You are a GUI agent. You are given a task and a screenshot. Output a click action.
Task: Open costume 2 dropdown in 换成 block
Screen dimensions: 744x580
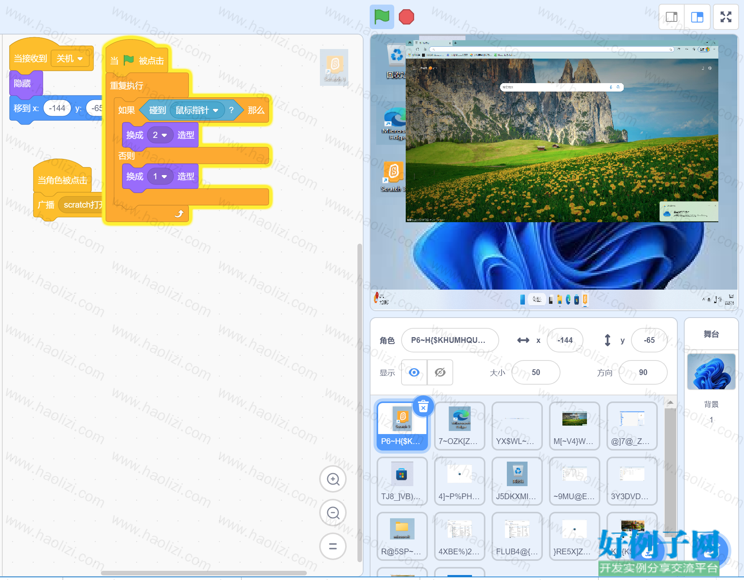(x=160, y=135)
